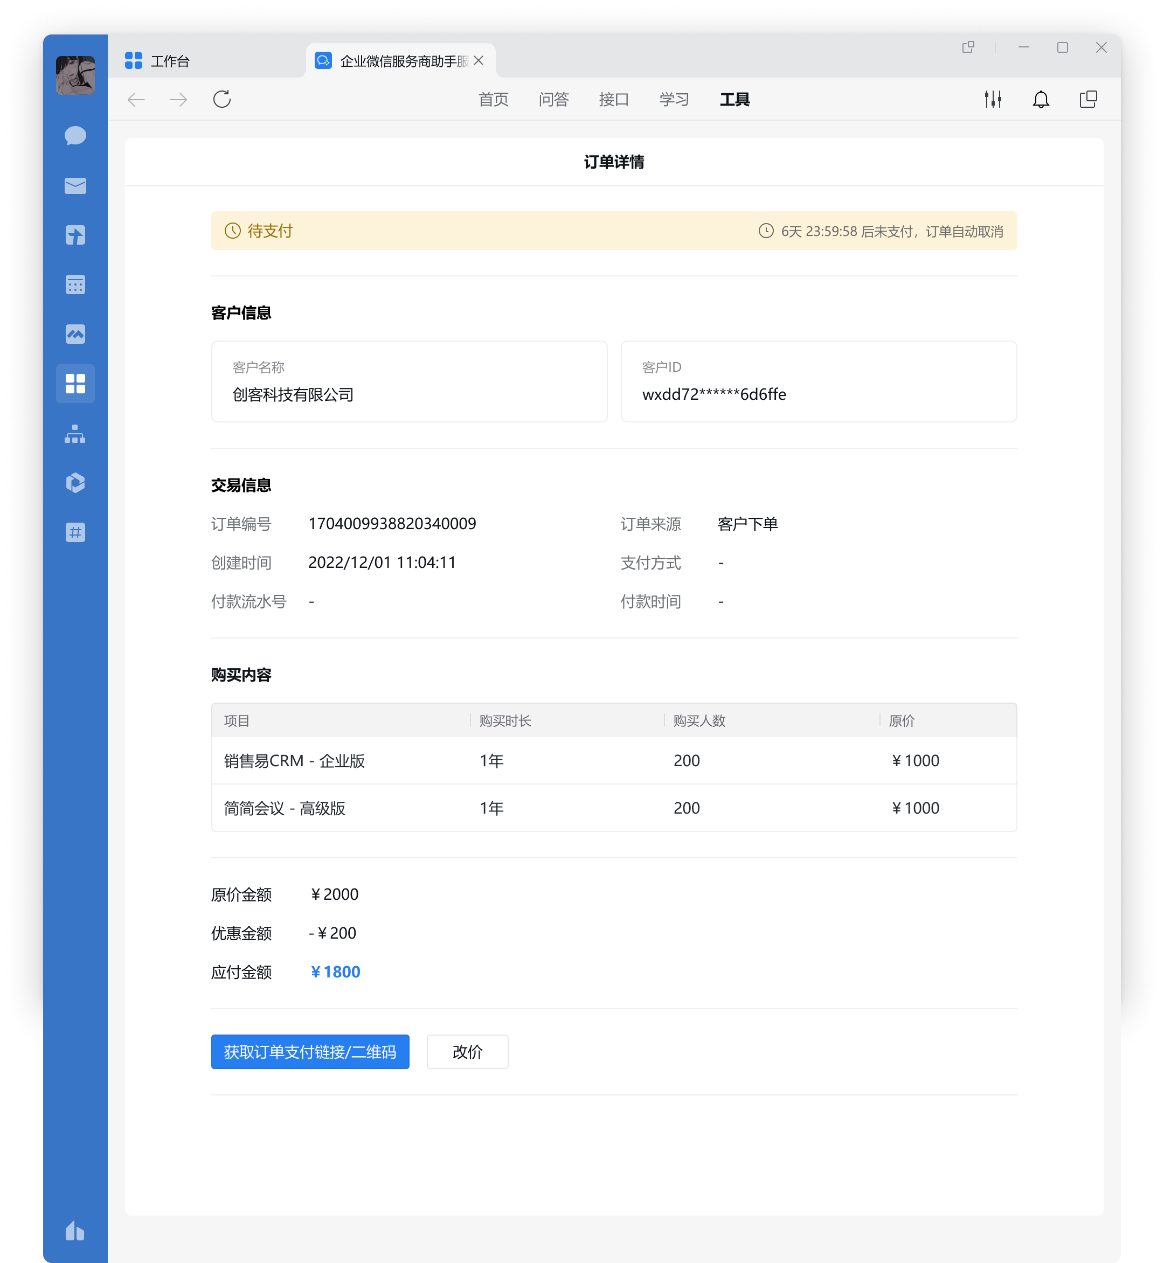The width and height of the screenshot is (1164, 1263).
Task: Open the mail envelope sidebar icon
Action: [x=75, y=185]
